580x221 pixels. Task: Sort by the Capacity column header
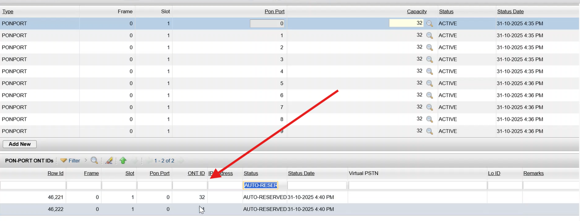coord(417,12)
